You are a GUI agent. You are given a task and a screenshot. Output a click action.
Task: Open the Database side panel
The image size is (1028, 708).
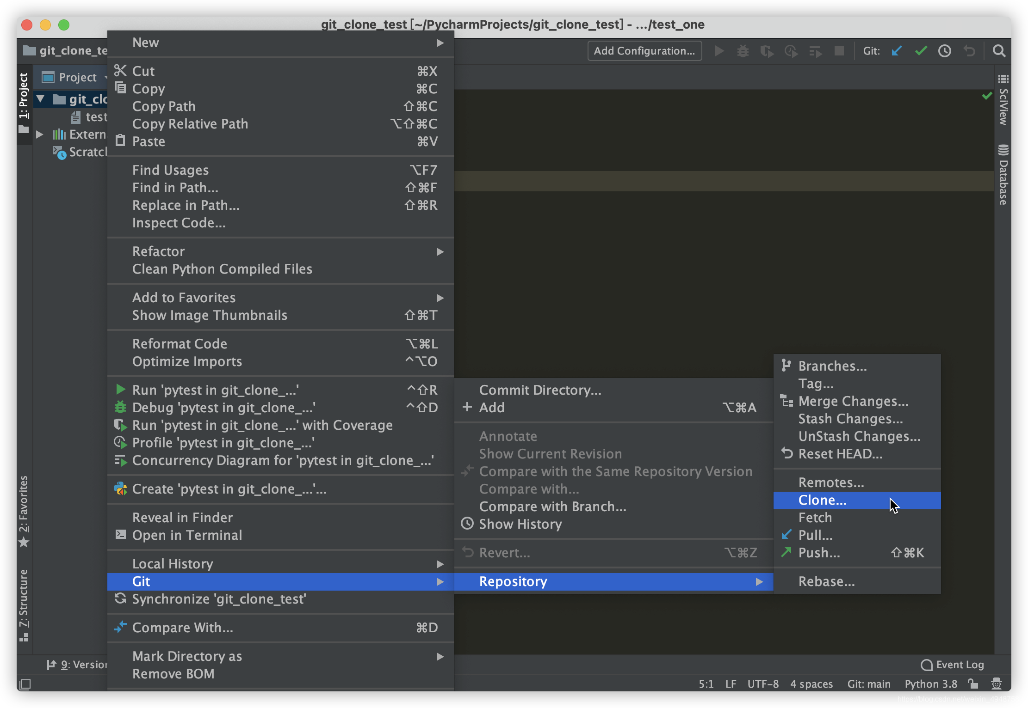tap(1003, 175)
